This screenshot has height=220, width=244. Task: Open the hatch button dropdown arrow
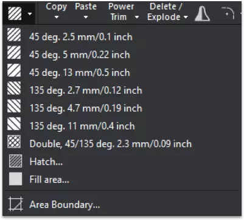pos(30,14)
